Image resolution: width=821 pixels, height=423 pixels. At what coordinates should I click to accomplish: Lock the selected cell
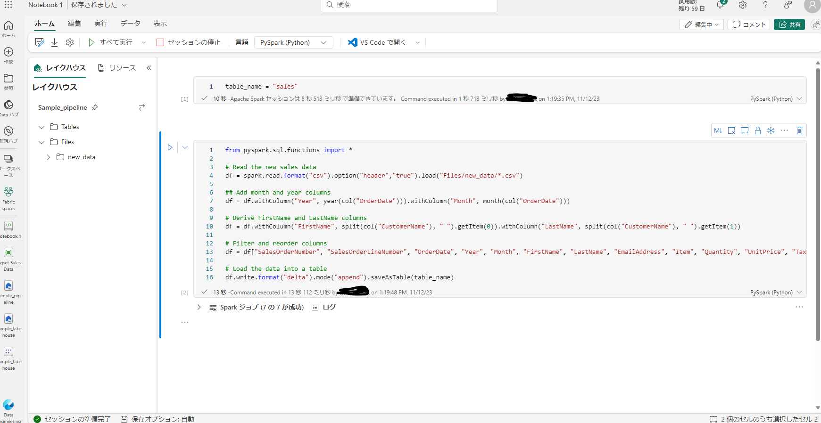[758, 130]
